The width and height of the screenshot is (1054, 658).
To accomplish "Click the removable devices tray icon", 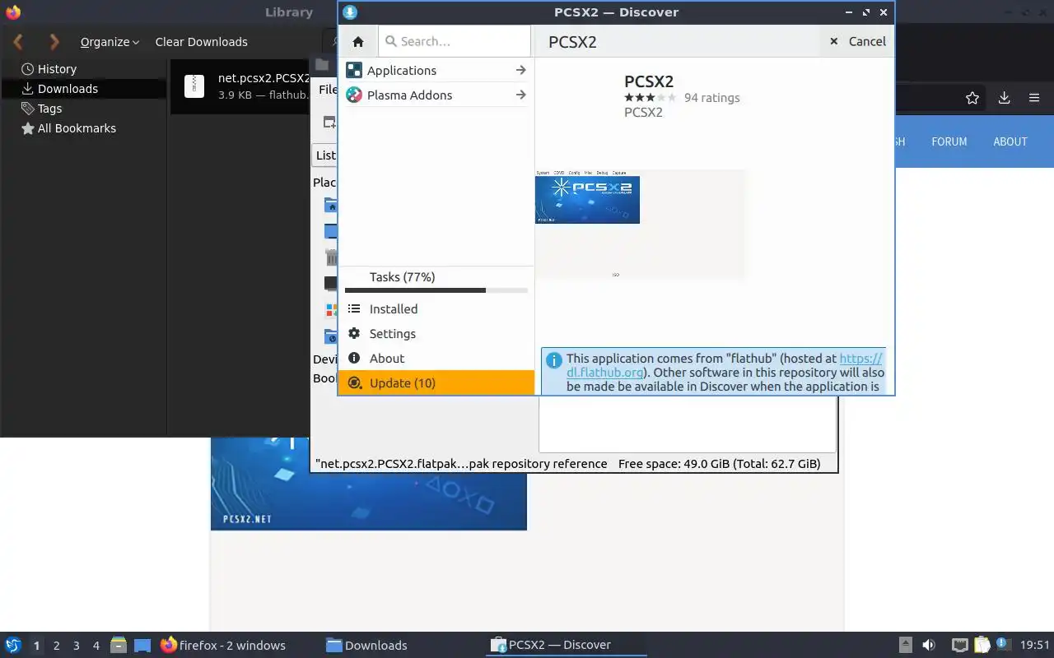I will [x=905, y=645].
